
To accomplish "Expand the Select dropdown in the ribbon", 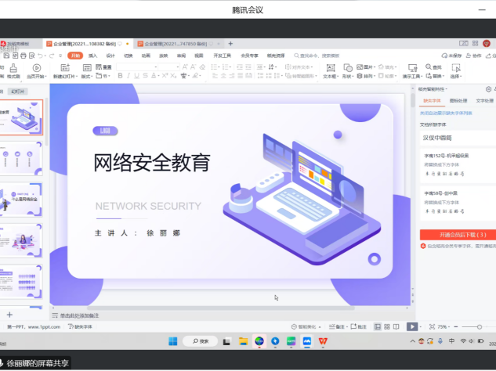I will tap(456, 77).
